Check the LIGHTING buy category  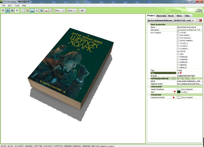coord(178,46)
